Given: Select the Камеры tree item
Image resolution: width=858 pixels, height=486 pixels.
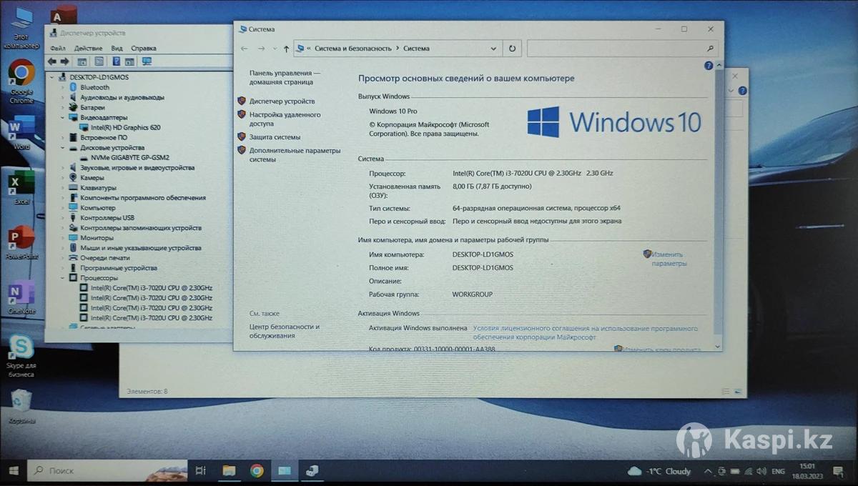Looking at the screenshot, I should pos(92,177).
